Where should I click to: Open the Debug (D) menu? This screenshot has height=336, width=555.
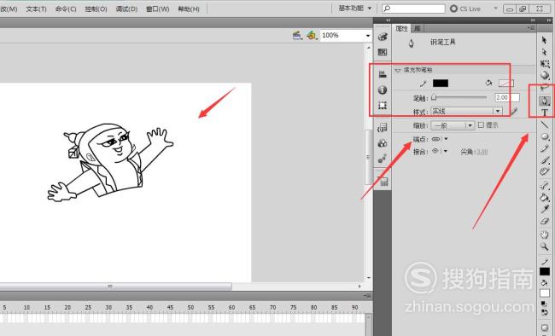pos(126,9)
